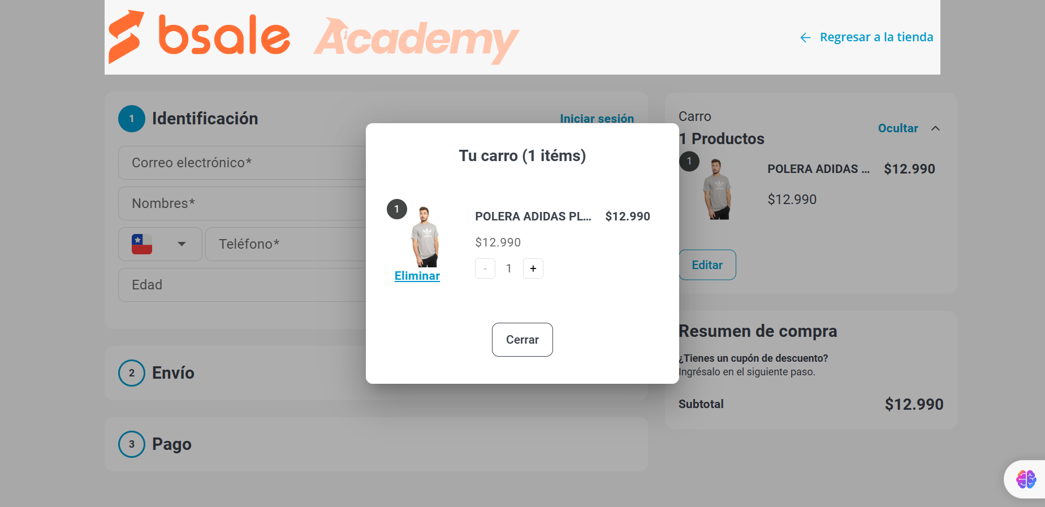Click Regresar a la tienda link

(x=876, y=37)
